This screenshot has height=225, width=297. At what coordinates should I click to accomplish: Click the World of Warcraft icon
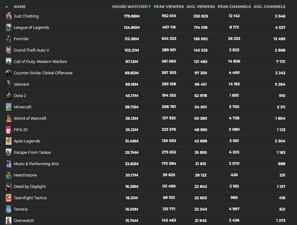click(x=8, y=118)
